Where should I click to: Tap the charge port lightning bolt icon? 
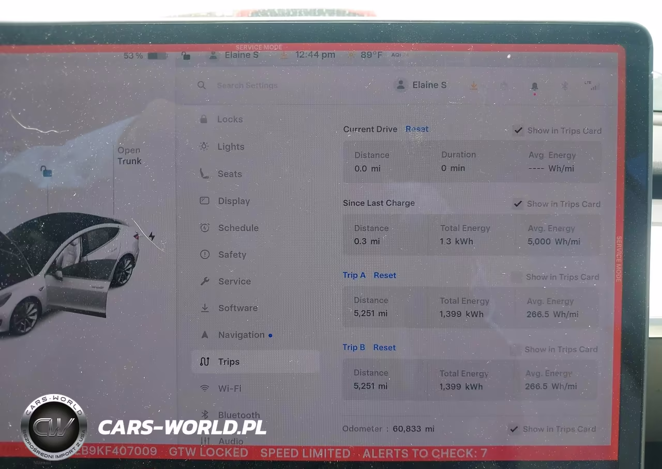tap(152, 237)
